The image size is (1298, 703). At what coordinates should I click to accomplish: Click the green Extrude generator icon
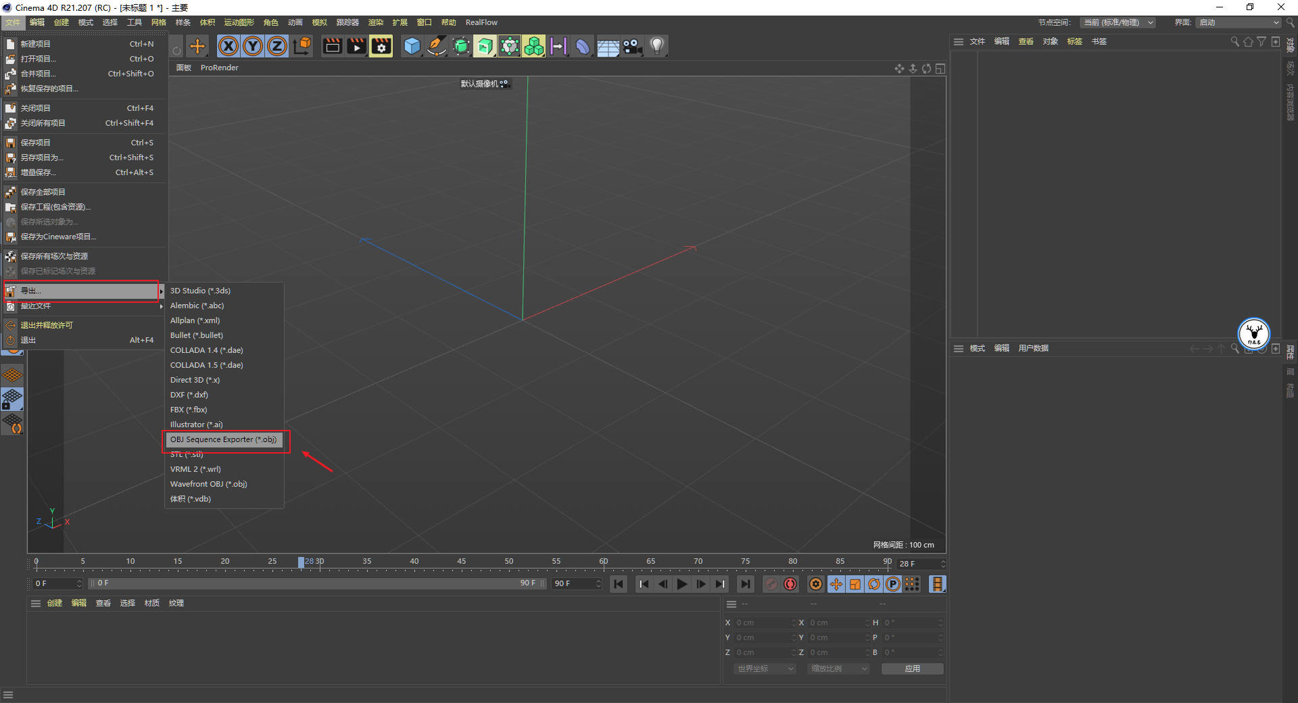point(485,46)
